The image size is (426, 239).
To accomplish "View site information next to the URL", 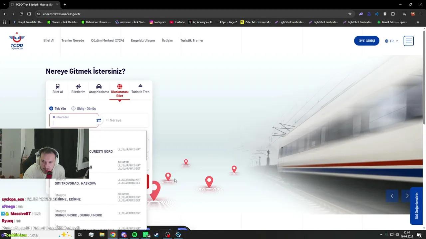I will coord(39,14).
